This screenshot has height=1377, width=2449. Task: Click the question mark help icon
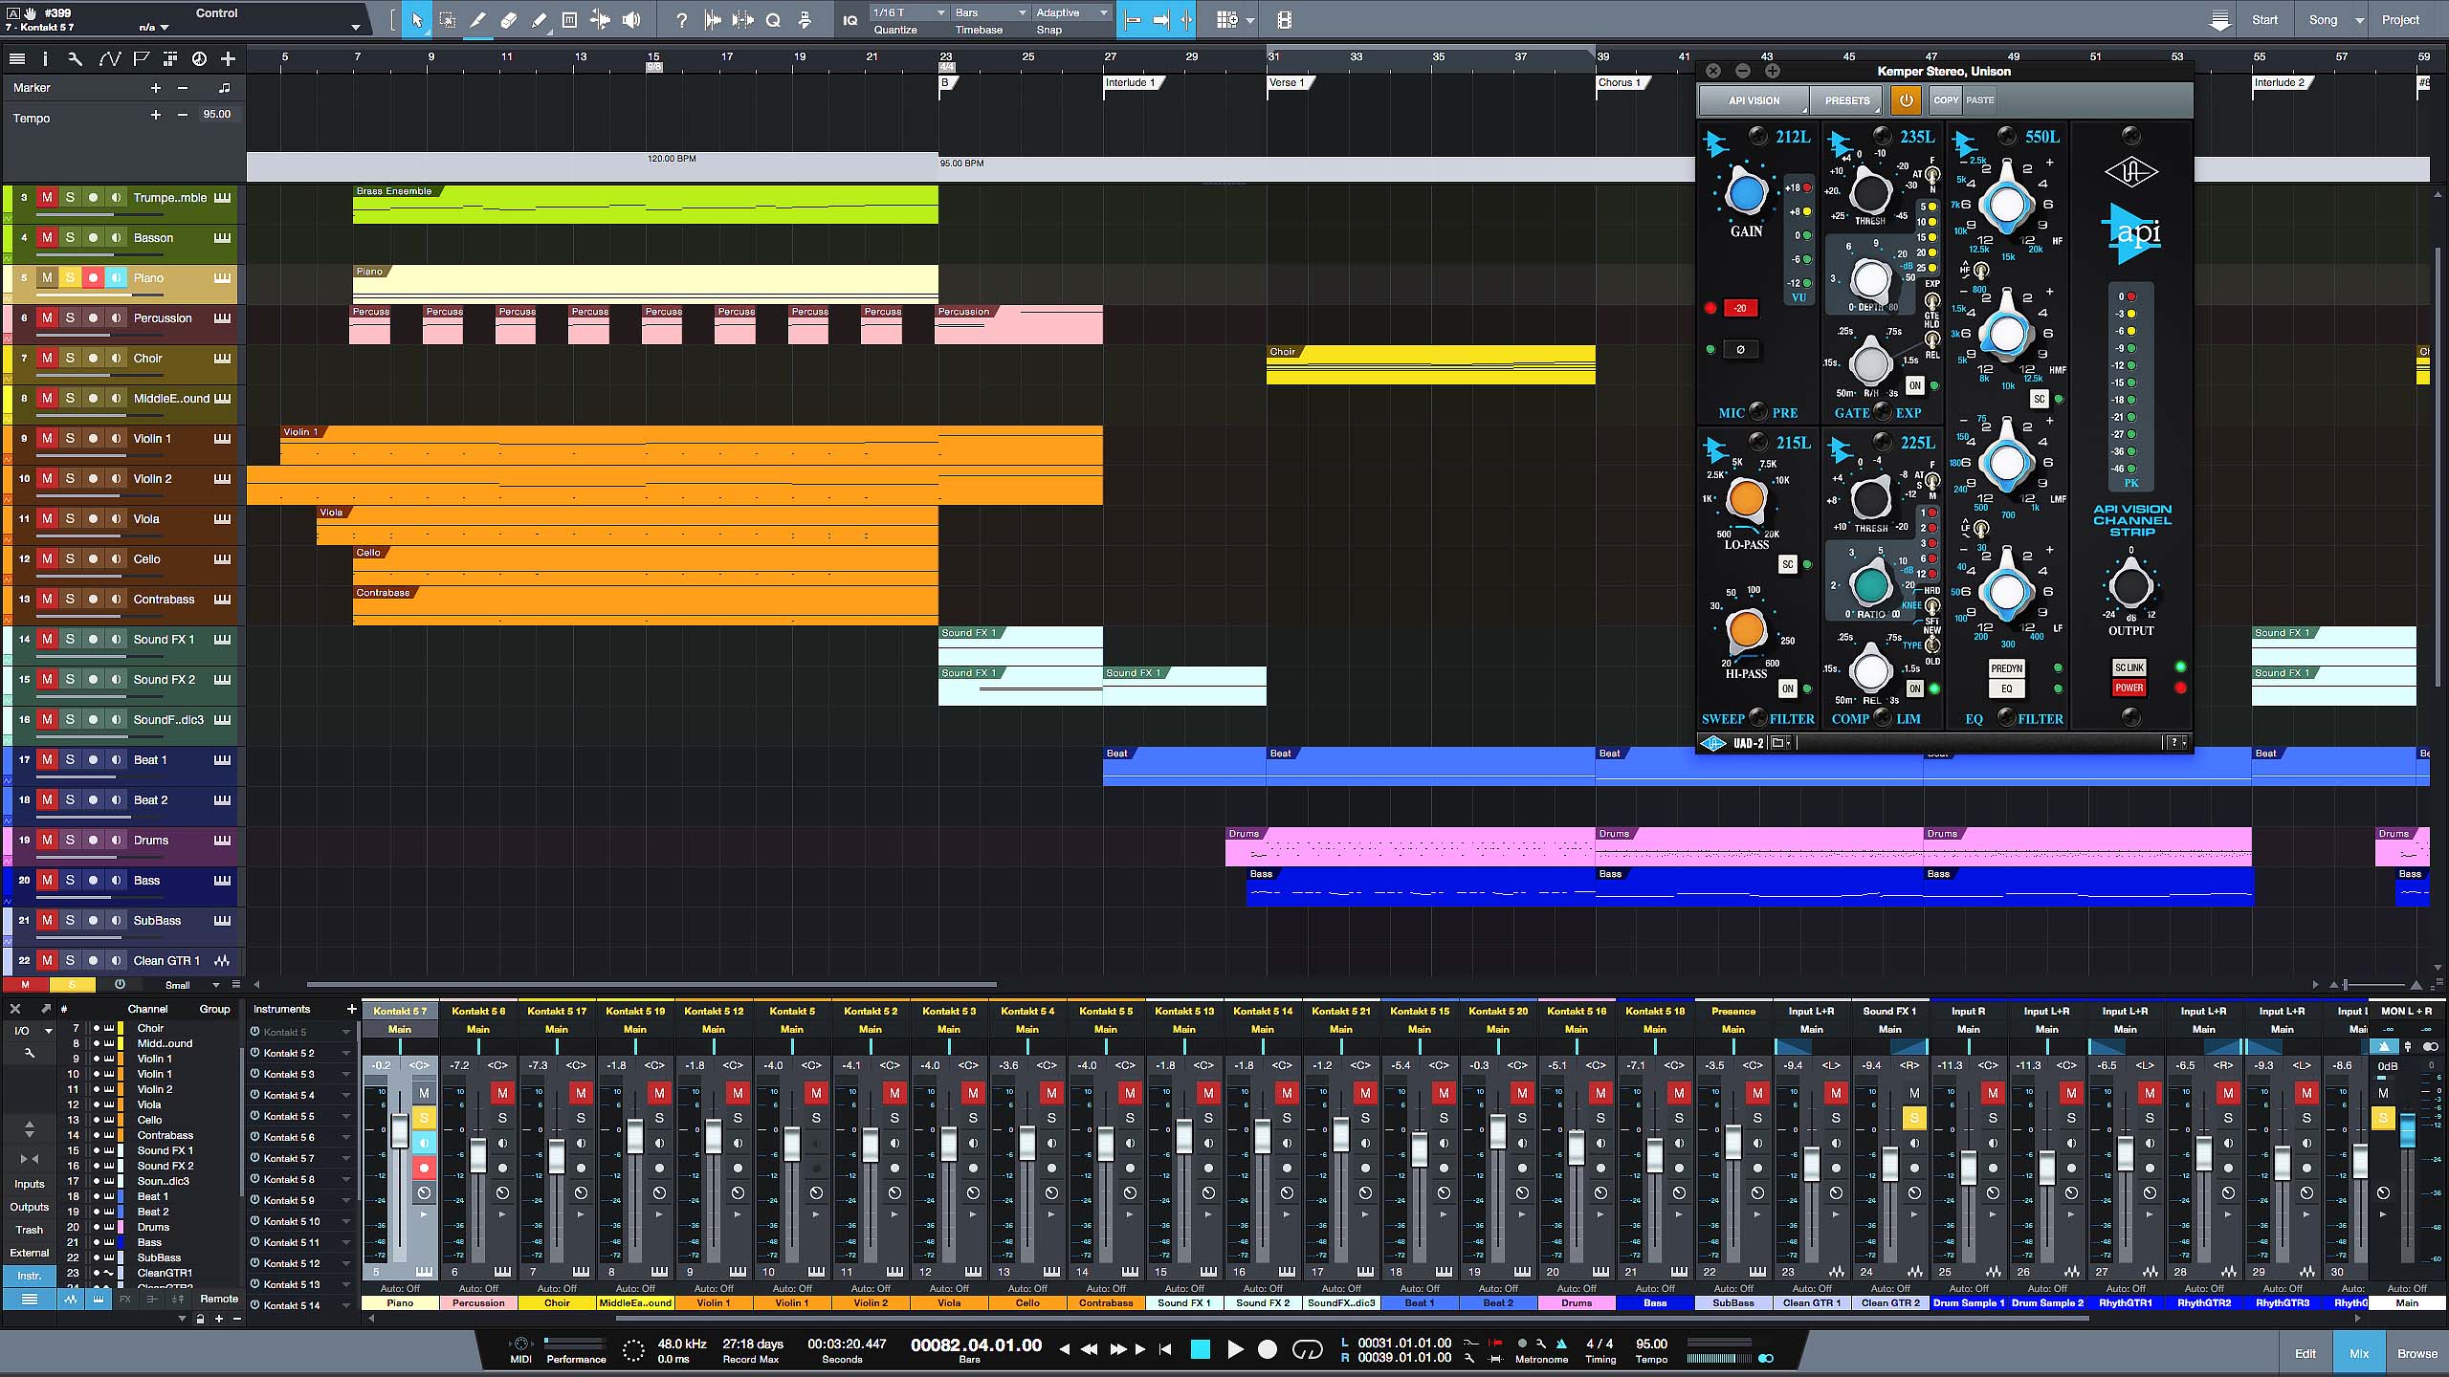point(681,20)
